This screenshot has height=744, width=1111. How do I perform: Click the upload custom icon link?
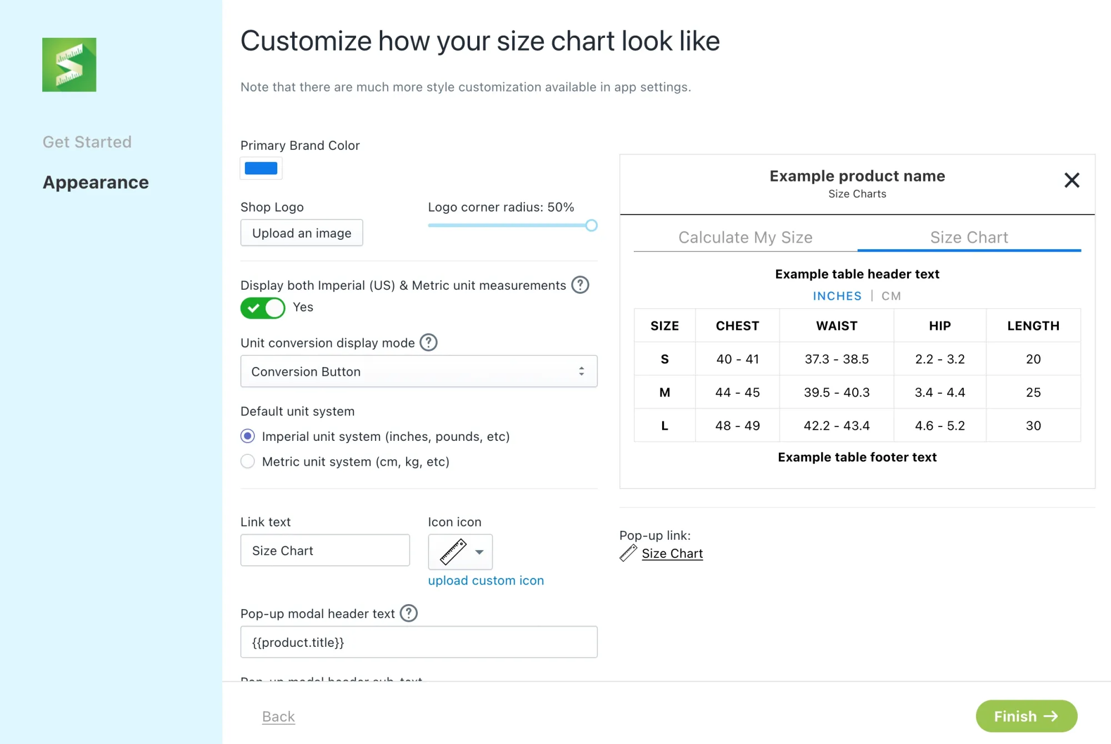(486, 580)
